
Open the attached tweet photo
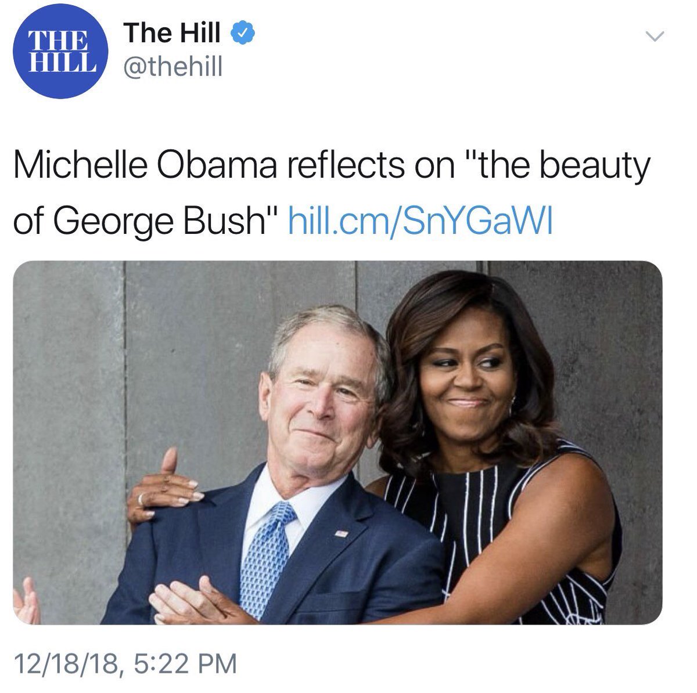(x=337, y=441)
